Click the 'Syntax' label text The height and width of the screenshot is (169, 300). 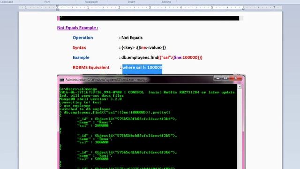[x=79, y=47]
